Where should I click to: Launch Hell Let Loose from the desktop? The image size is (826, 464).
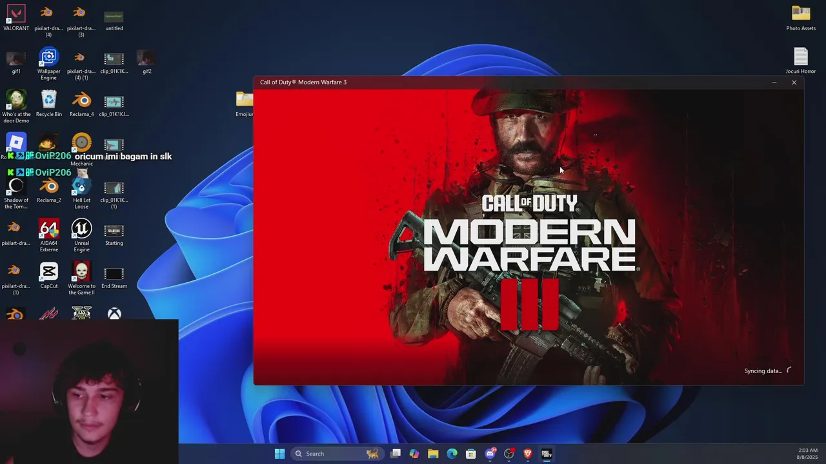coord(81,193)
